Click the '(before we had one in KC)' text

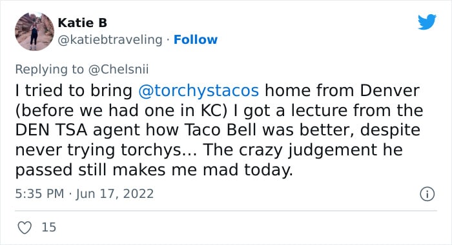point(121,110)
